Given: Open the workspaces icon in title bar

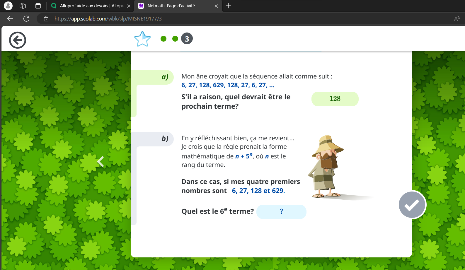Looking at the screenshot, I should 23,6.
